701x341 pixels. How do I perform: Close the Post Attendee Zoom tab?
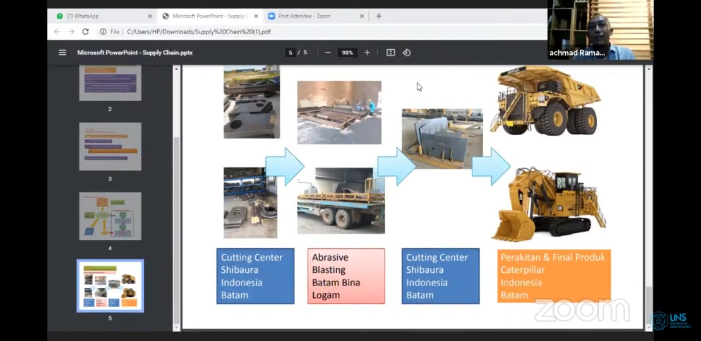tap(362, 16)
